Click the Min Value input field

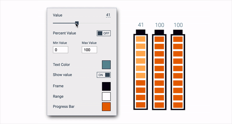click(x=60, y=50)
